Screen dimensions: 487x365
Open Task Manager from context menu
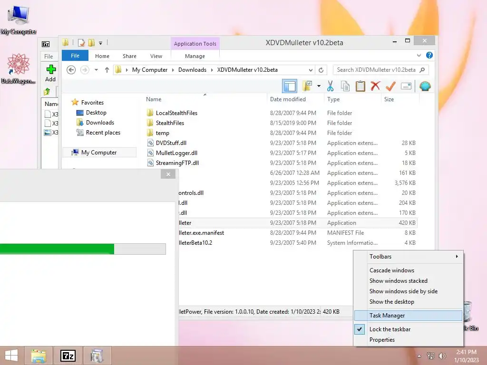point(408,316)
